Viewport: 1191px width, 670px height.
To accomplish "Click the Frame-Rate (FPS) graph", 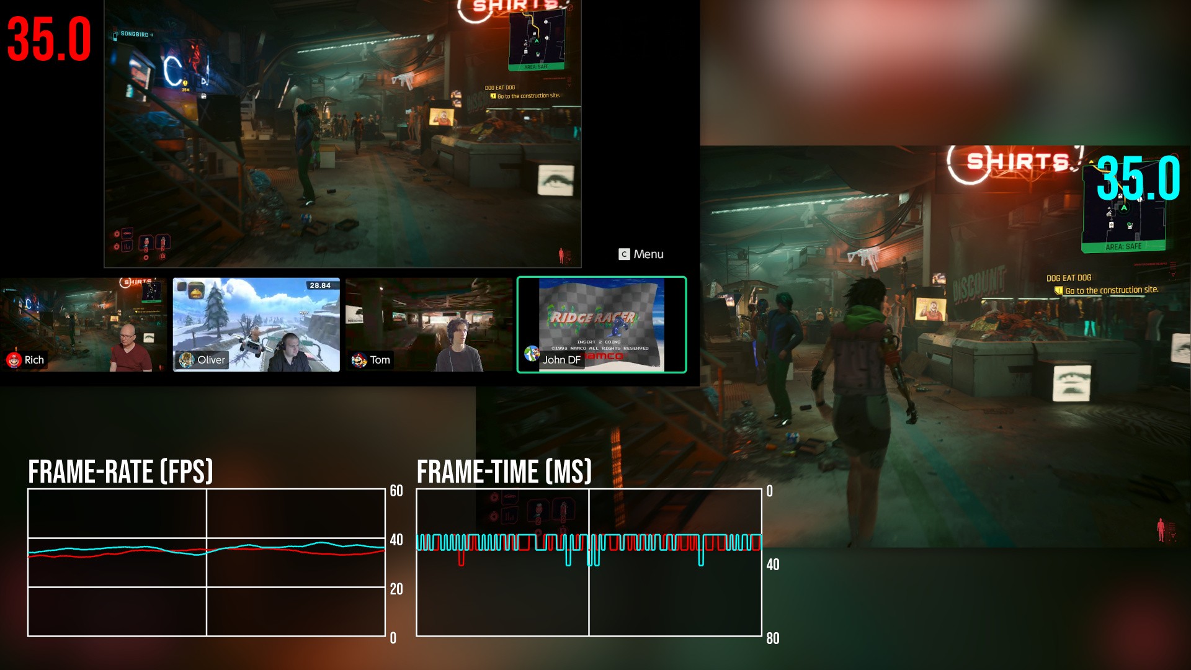I will [x=206, y=562].
